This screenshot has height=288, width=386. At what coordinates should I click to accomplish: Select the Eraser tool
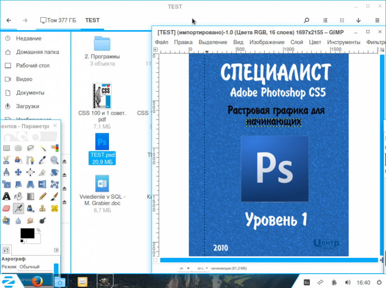click(x=7, y=208)
